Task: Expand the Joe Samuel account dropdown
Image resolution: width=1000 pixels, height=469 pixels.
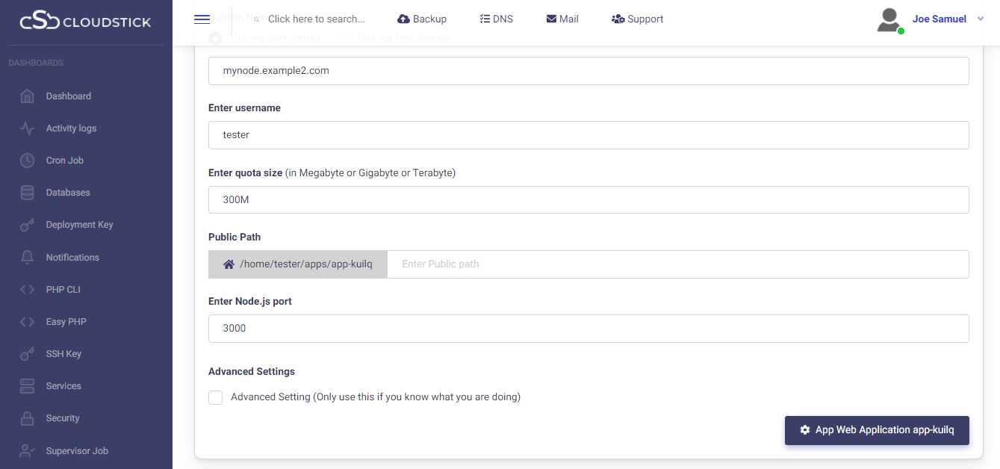Action: (x=981, y=19)
